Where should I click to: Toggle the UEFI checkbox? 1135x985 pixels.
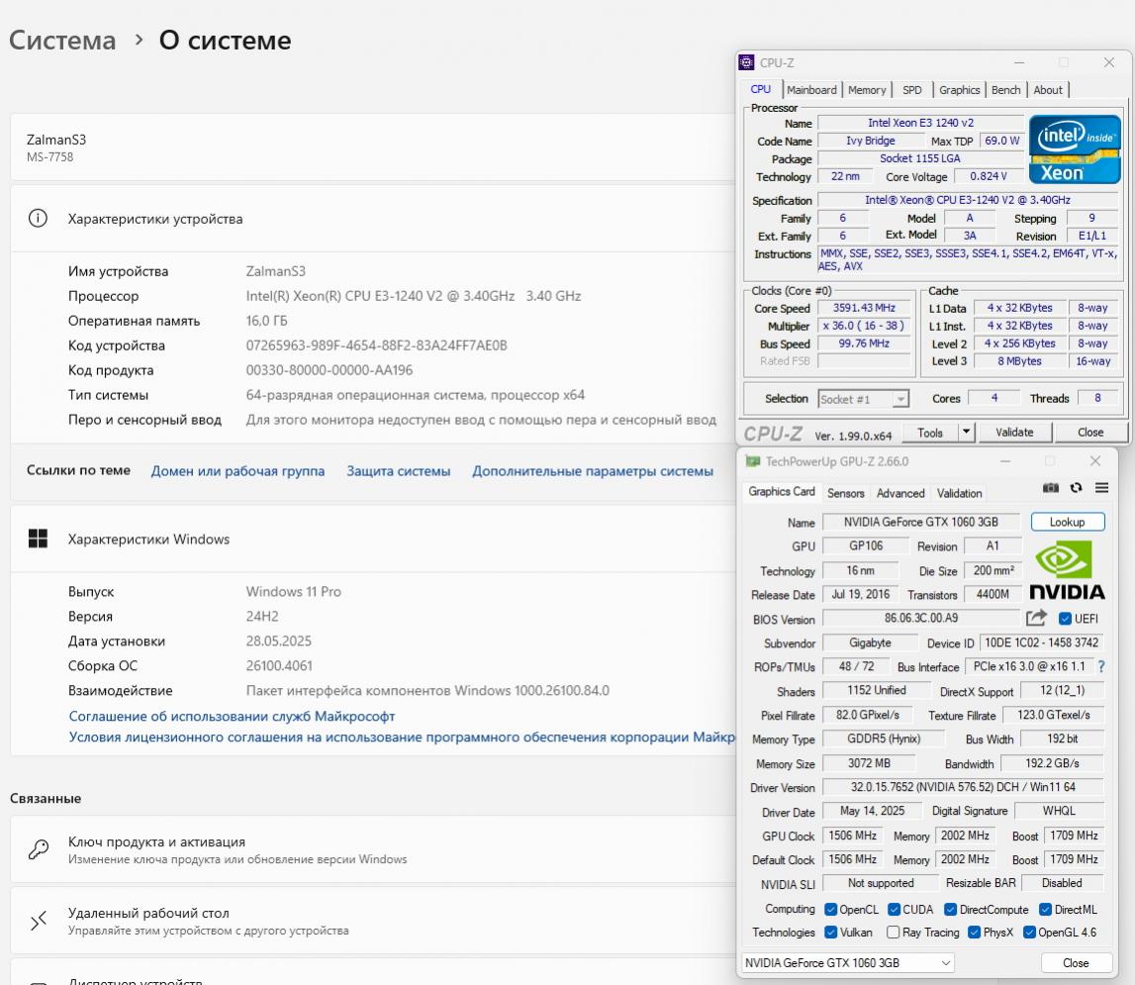pyautogui.click(x=1065, y=619)
